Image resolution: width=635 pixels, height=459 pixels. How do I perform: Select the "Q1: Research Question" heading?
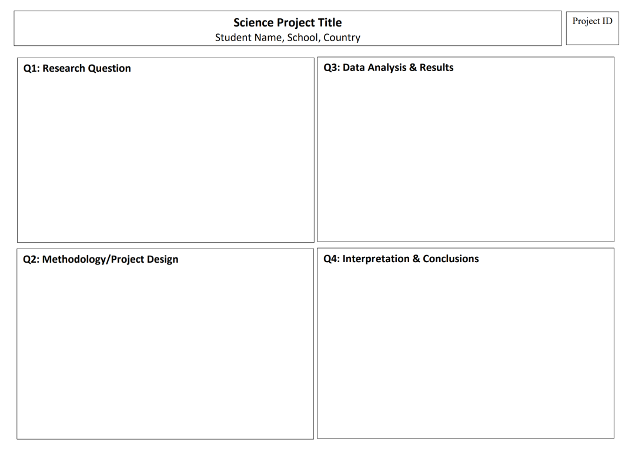coord(77,68)
